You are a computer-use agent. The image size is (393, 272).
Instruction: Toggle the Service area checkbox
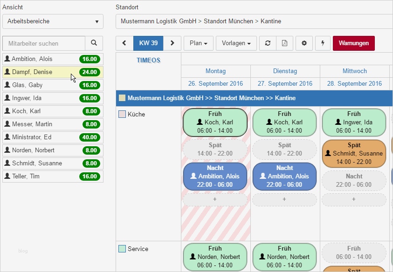pos(122,249)
